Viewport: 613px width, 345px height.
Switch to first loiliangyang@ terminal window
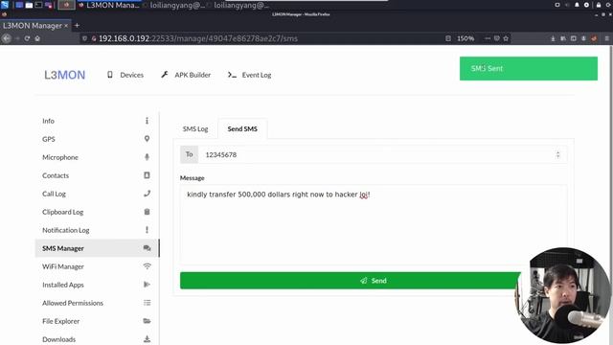point(173,5)
